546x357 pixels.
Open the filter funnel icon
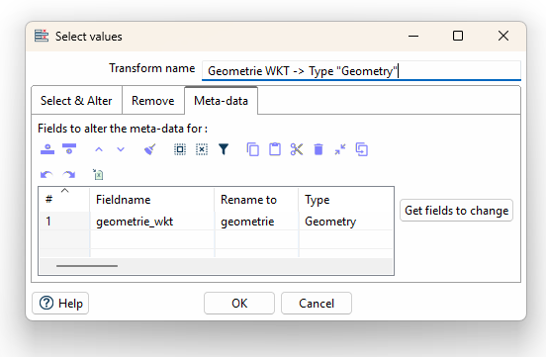[224, 149]
